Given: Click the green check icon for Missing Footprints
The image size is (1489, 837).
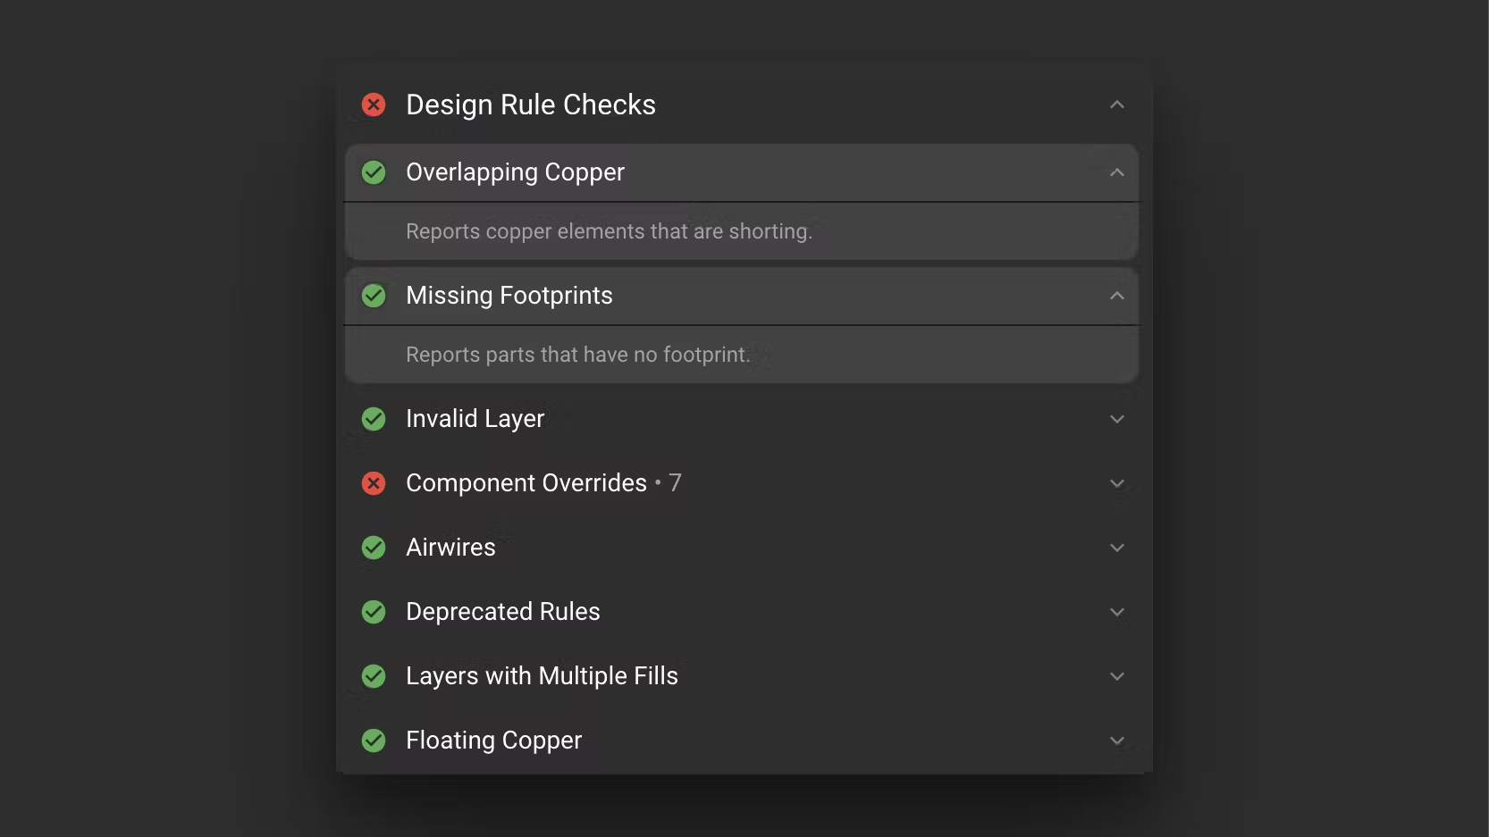Looking at the screenshot, I should (374, 295).
